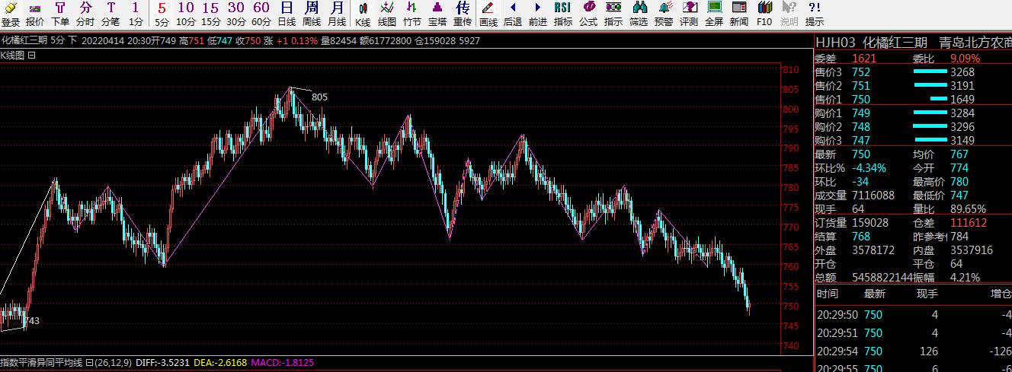This screenshot has height=372, width=1012.
Task: Switch to 宝塔 tower chart style
Action: pos(437,14)
